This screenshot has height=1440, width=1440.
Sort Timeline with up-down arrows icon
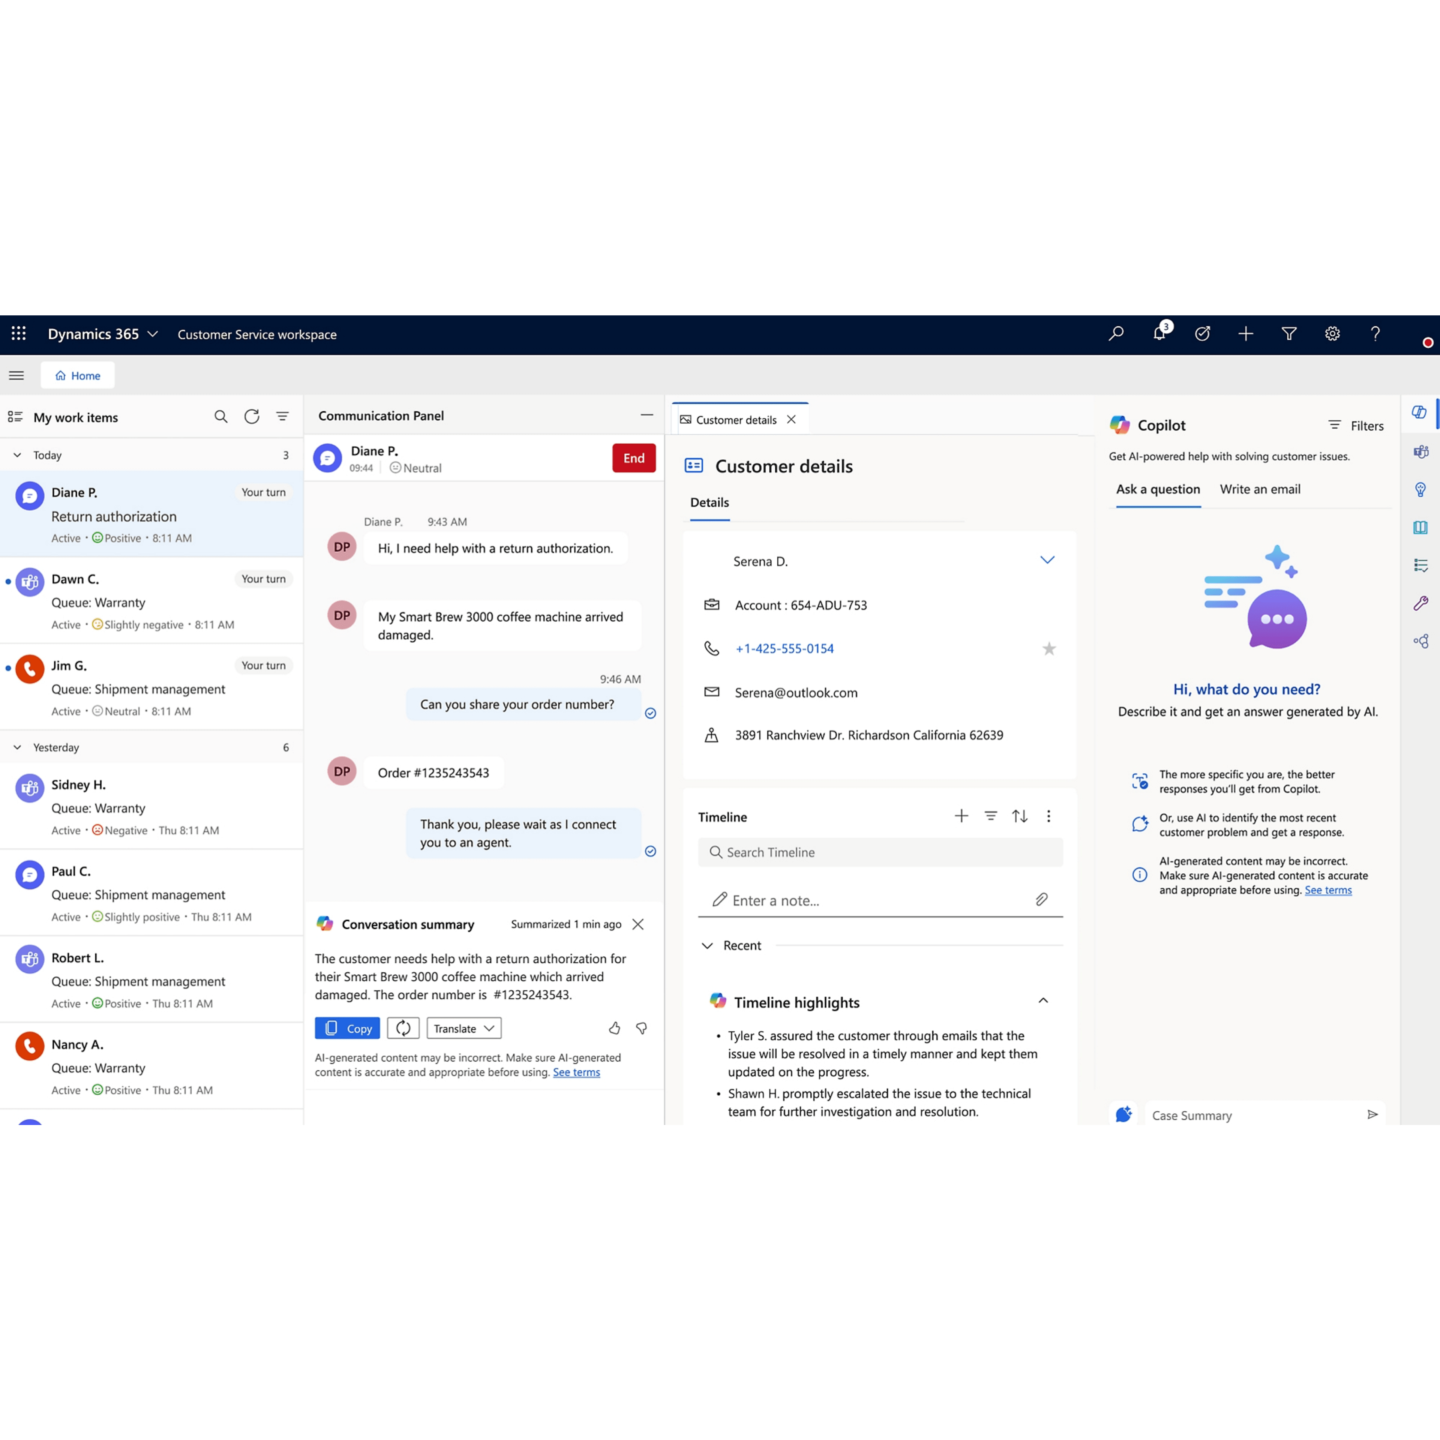point(1020,816)
